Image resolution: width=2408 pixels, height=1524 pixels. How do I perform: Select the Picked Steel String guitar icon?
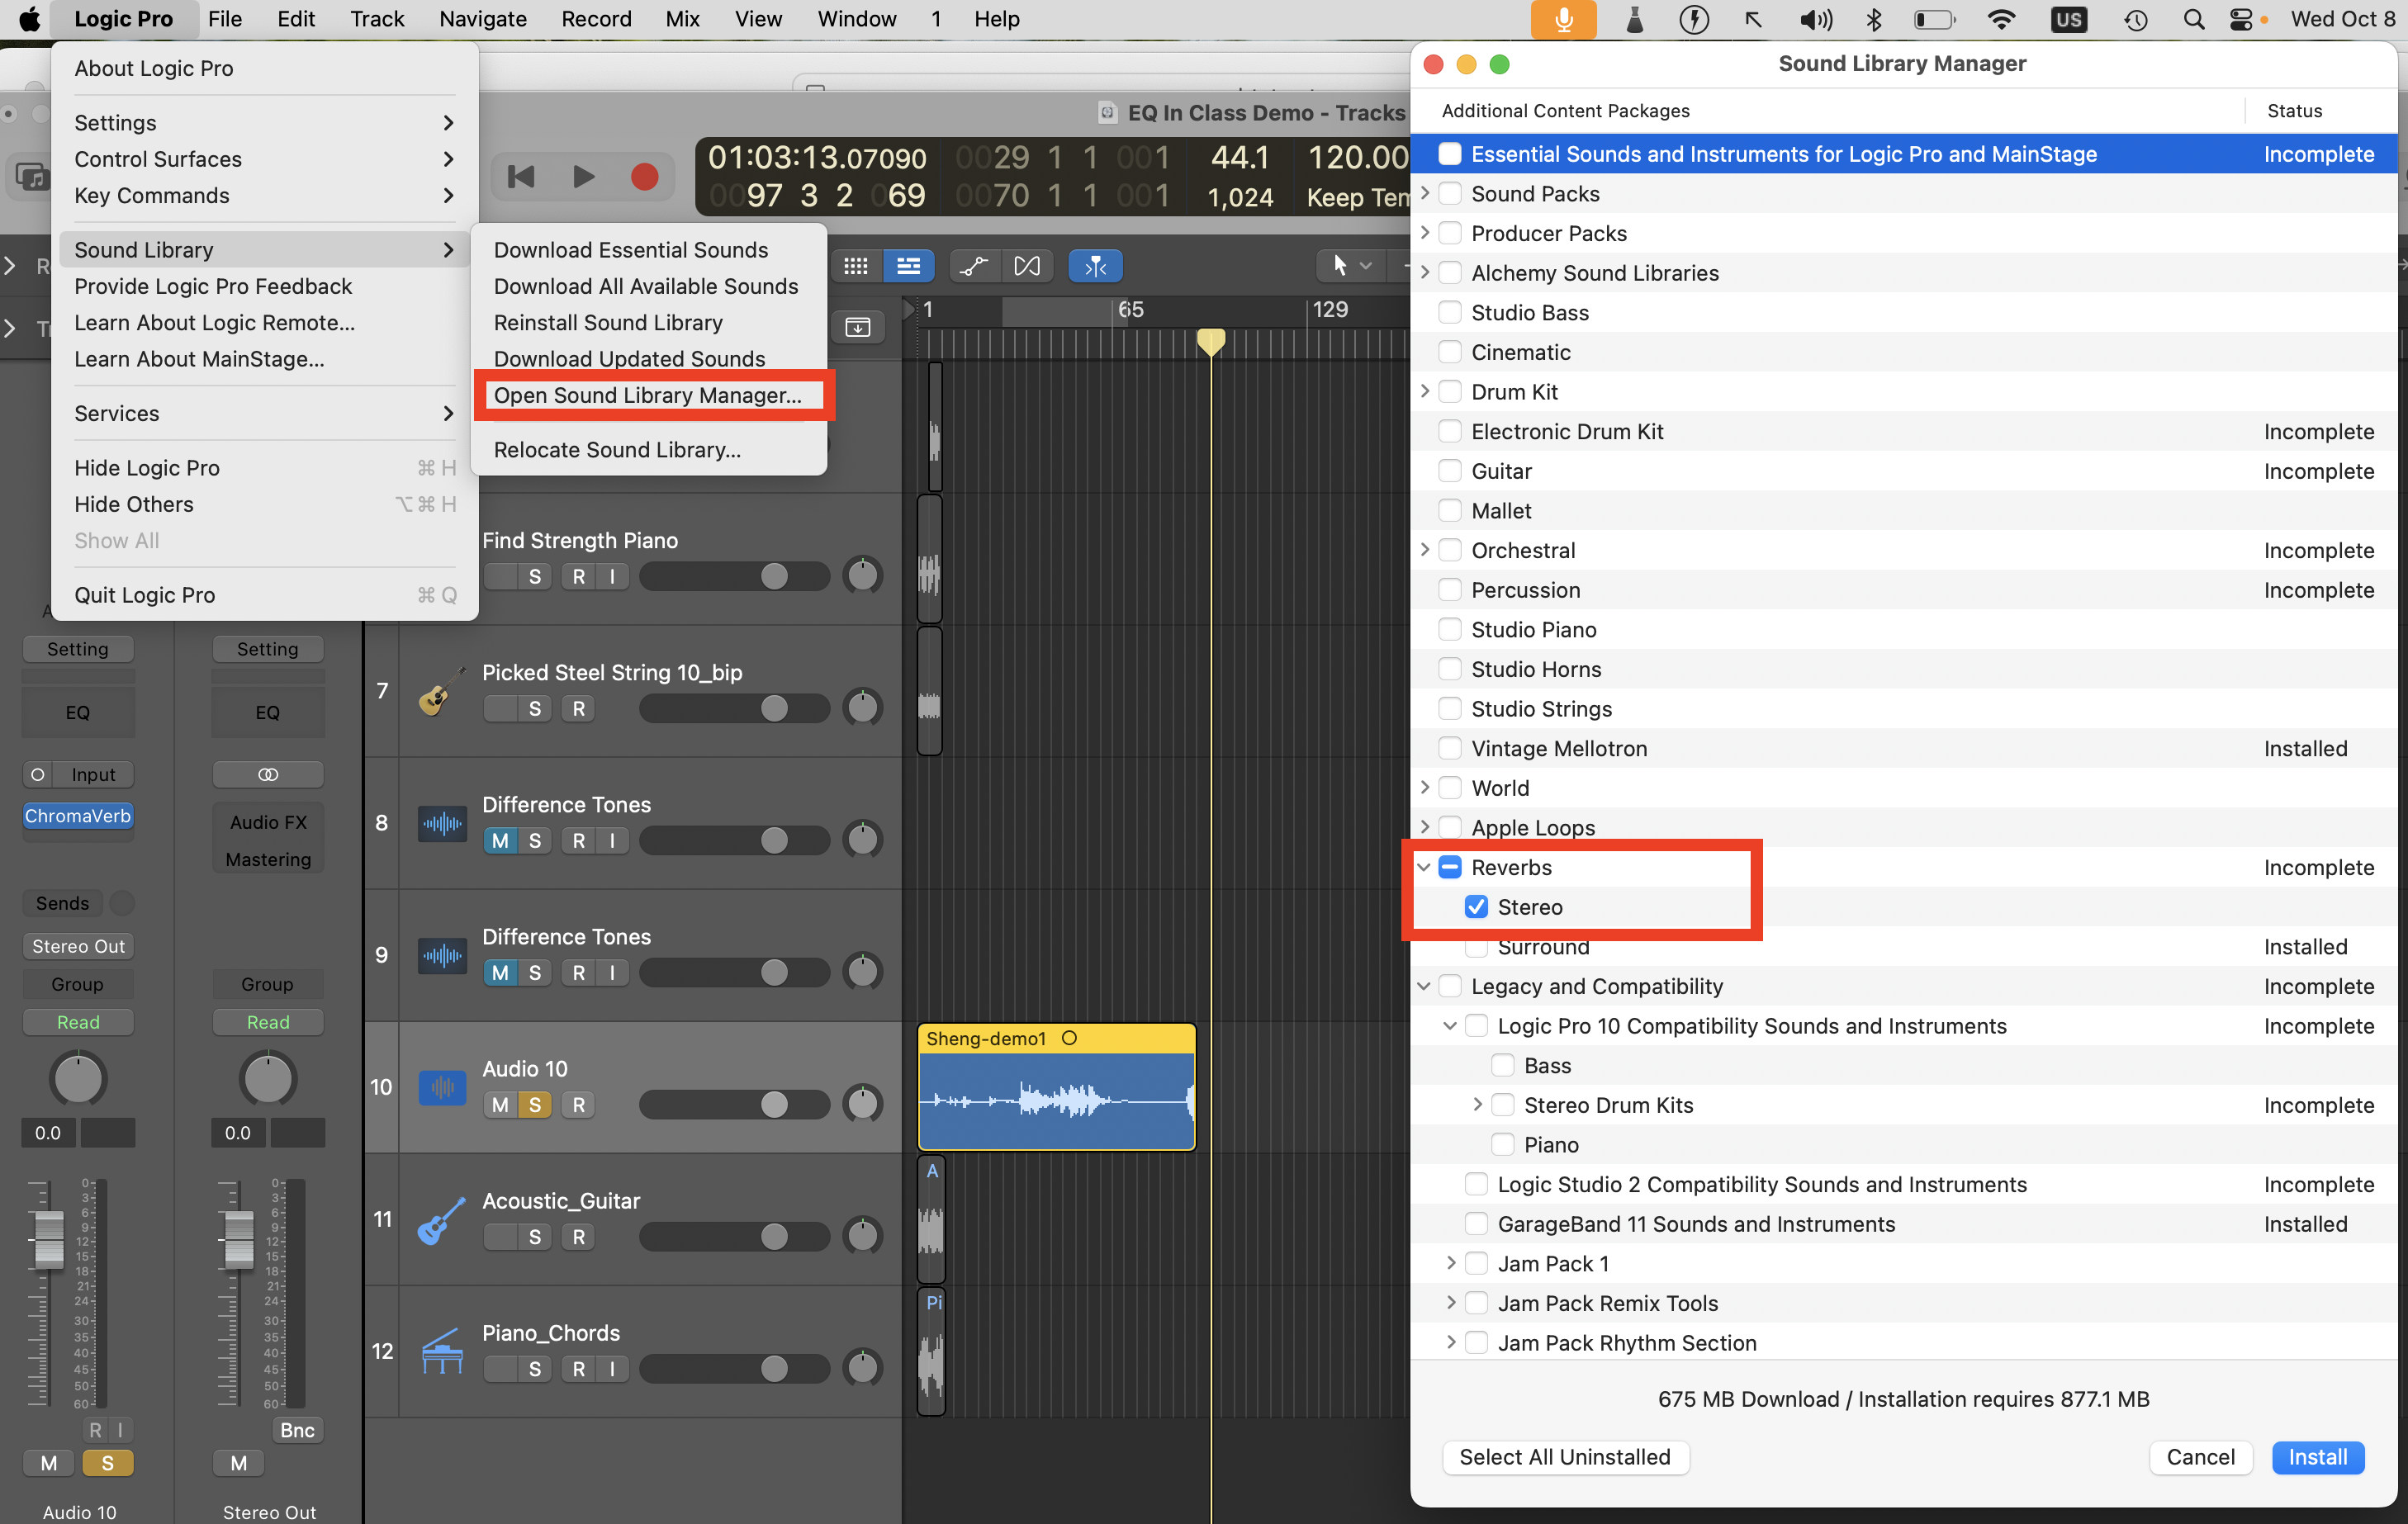(441, 691)
